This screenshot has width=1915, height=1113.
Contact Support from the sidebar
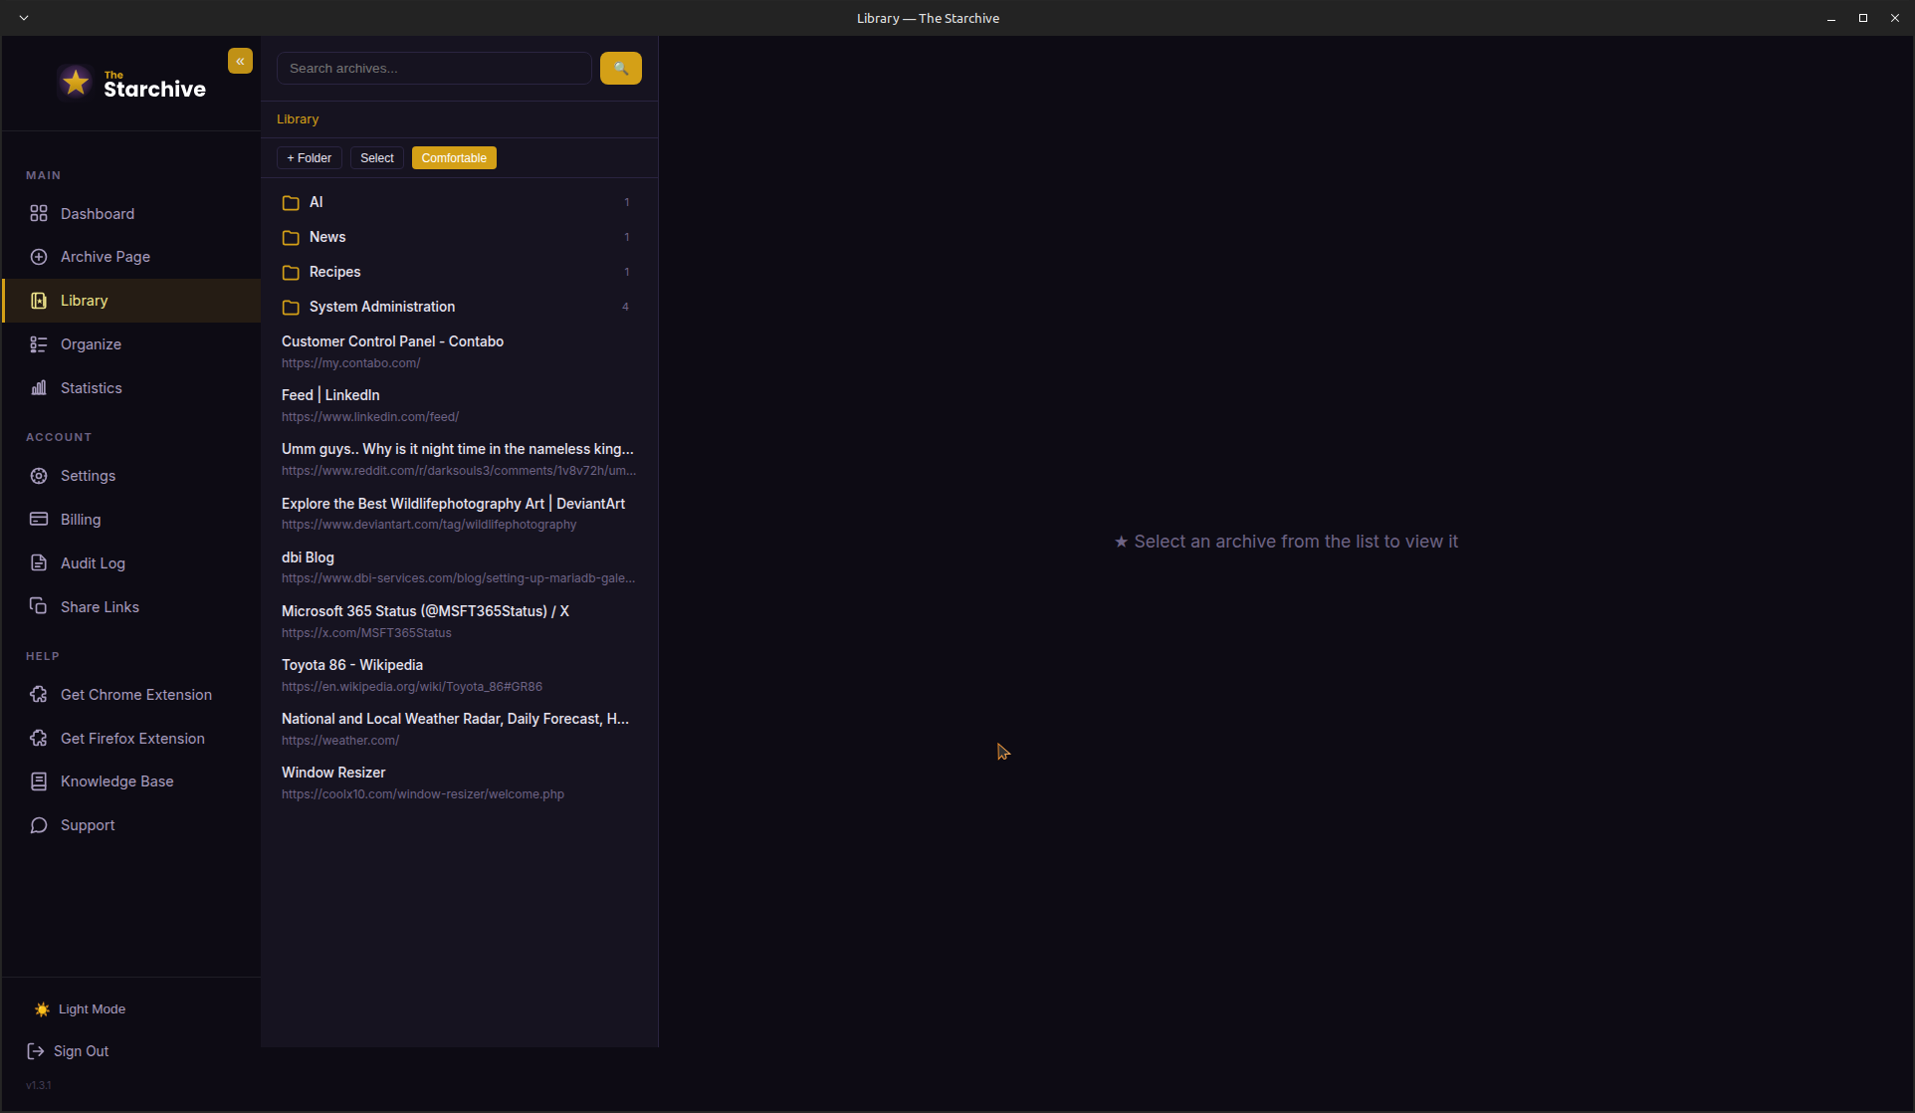click(x=131, y=825)
